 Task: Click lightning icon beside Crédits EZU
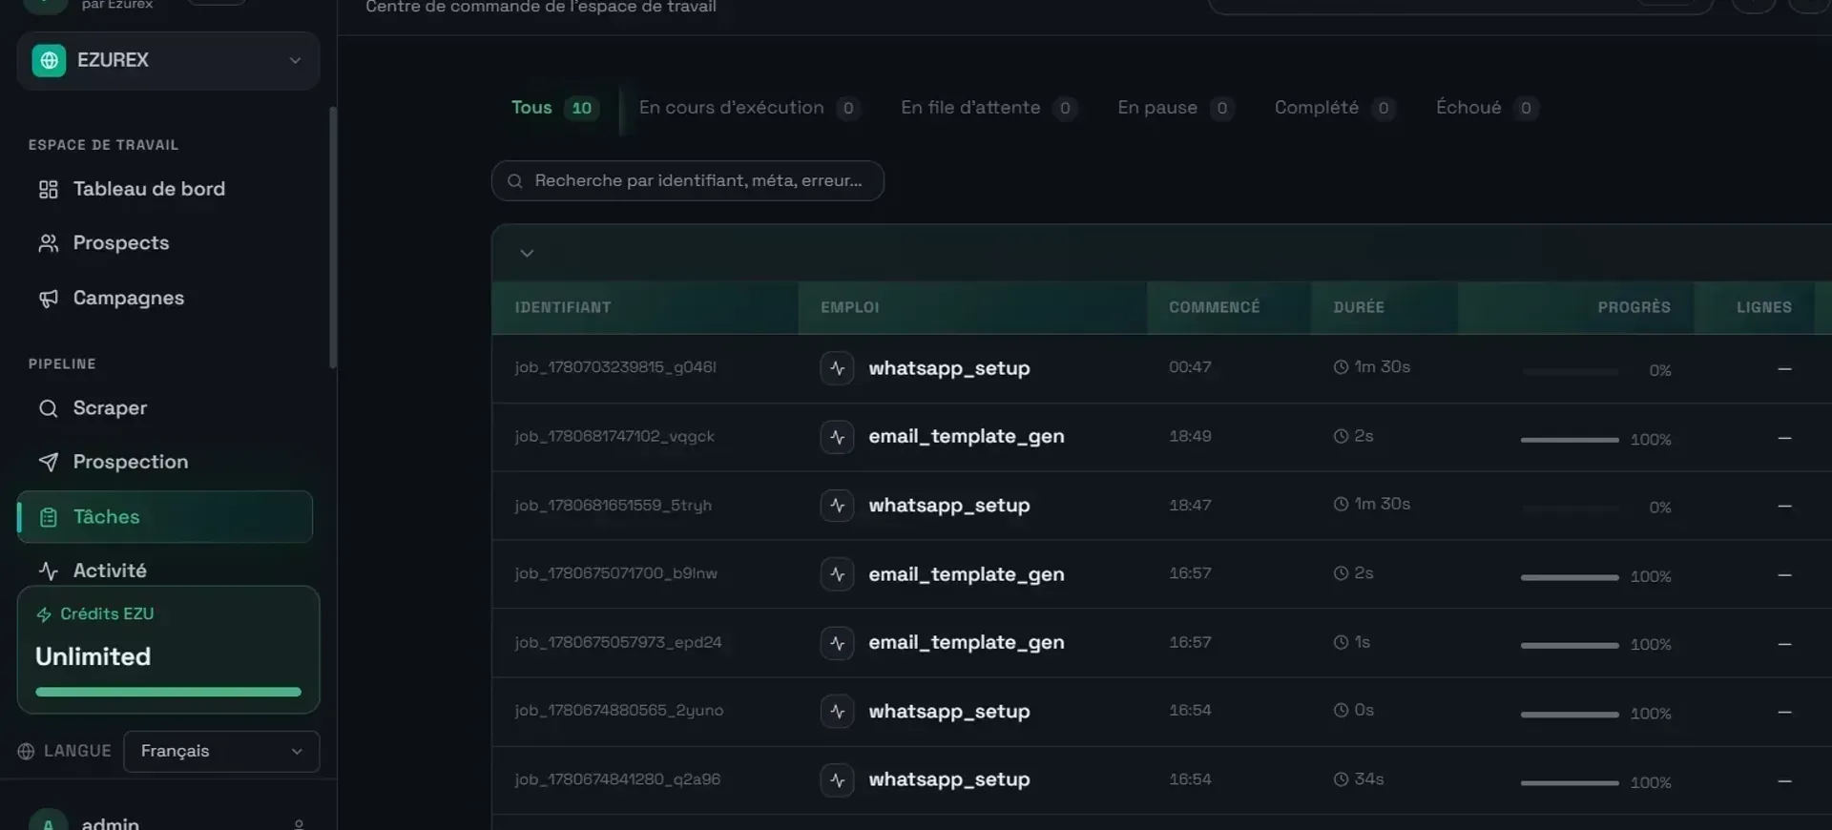pos(44,614)
